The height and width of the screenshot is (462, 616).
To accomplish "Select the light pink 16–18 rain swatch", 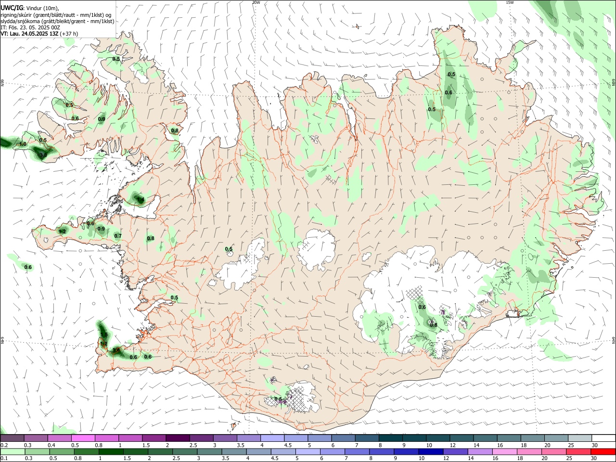I will coord(504,451).
